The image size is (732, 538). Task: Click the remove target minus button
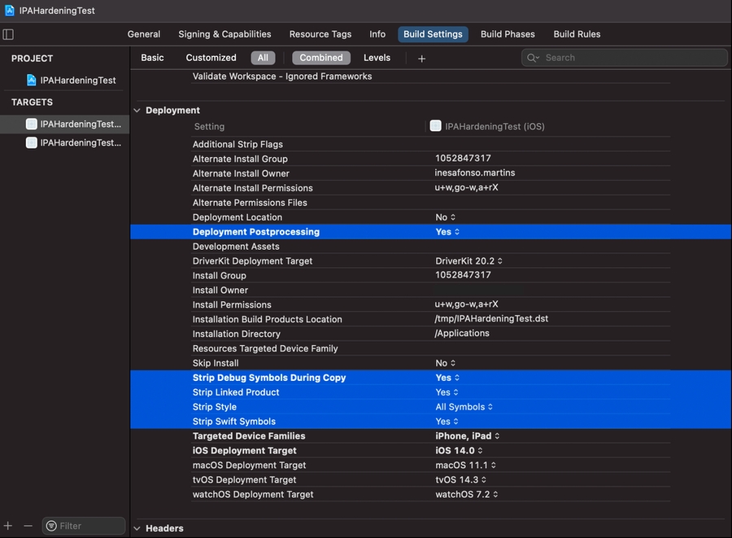28,526
